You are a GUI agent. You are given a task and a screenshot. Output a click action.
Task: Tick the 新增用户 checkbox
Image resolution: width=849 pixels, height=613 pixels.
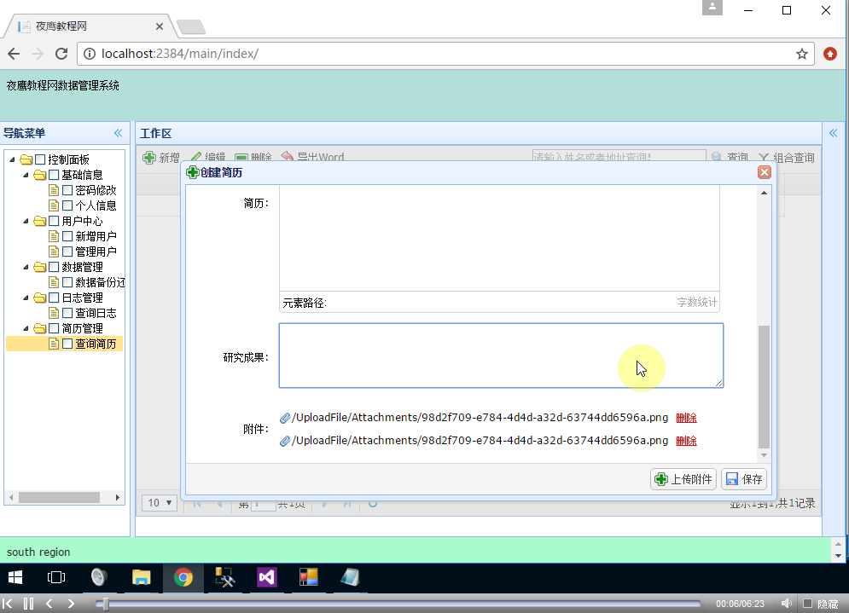[x=67, y=236]
